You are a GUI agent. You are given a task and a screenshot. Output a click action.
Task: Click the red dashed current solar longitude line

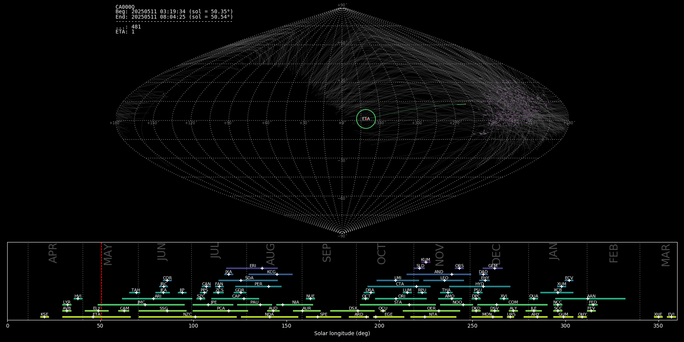(x=101, y=281)
